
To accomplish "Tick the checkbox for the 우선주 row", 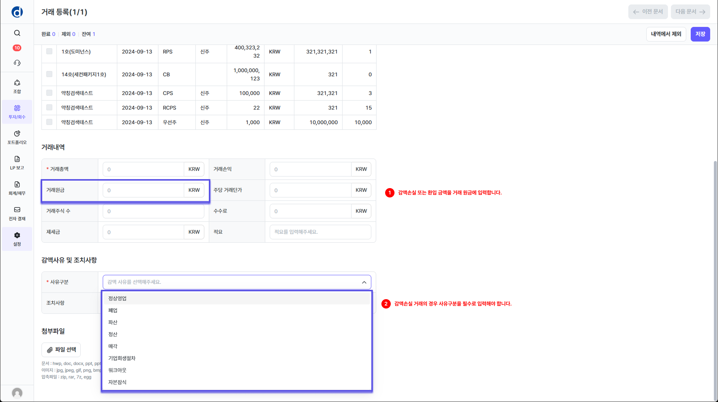I will (x=49, y=122).
